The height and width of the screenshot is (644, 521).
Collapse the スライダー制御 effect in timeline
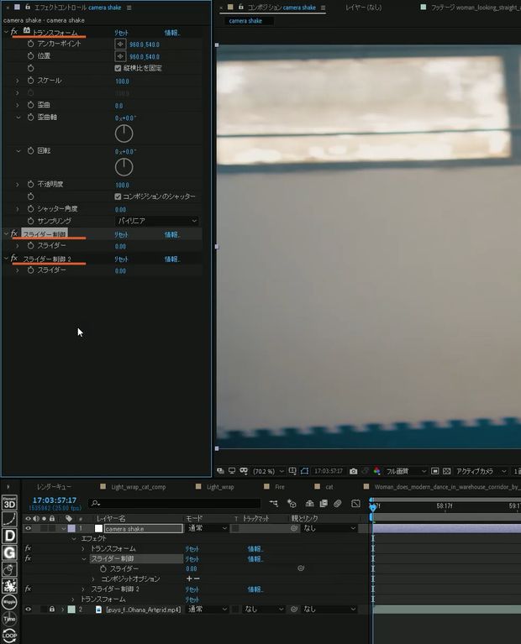click(x=83, y=559)
